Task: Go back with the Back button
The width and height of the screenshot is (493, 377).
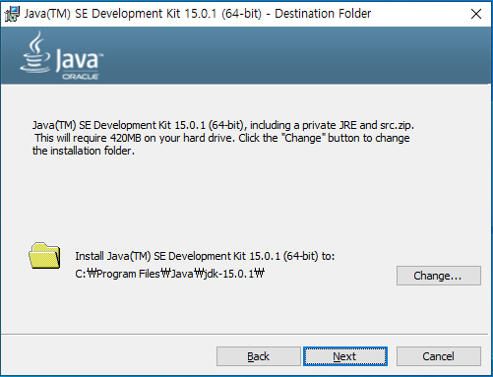Action: (x=259, y=356)
